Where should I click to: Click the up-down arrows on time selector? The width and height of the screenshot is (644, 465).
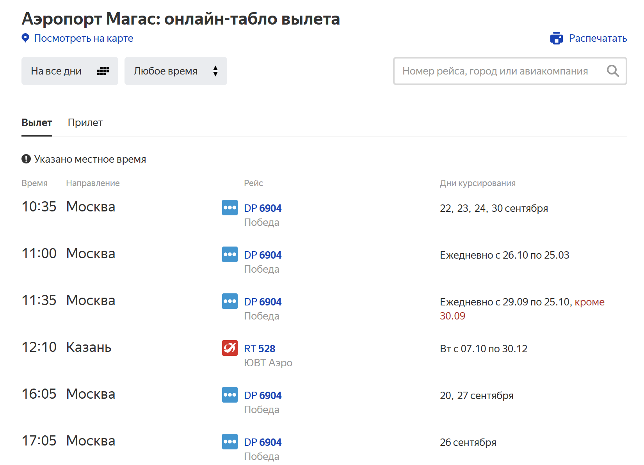pyautogui.click(x=215, y=71)
